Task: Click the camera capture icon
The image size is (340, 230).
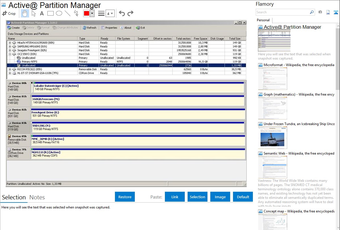Action: tap(320, 12)
